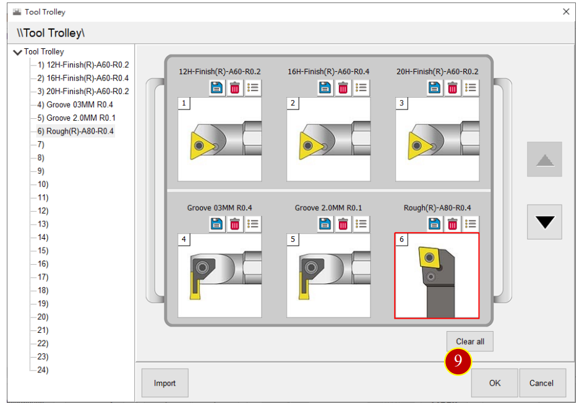Select tool slot 3 thumbnail

(x=437, y=139)
